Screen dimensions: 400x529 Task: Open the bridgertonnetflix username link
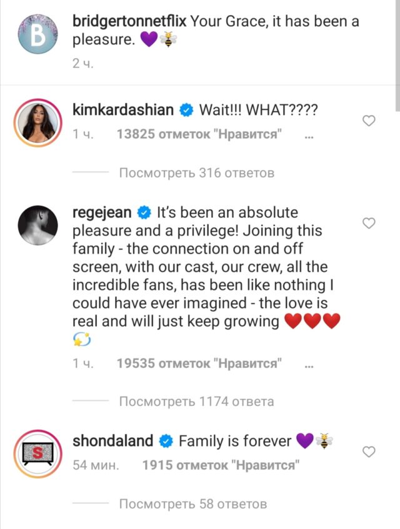(x=129, y=21)
